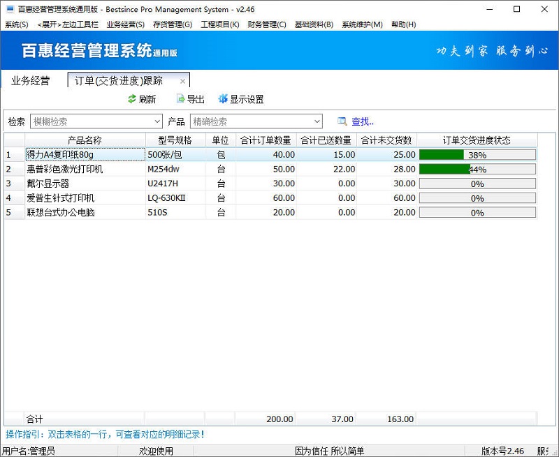The image size is (559, 457).
Task: Click the 60.00 undelivered quantity cell
Action: (386, 198)
